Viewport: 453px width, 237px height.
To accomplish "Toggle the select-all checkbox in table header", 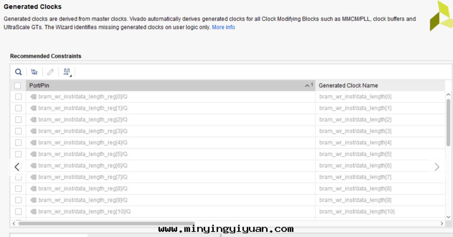I will point(18,86).
